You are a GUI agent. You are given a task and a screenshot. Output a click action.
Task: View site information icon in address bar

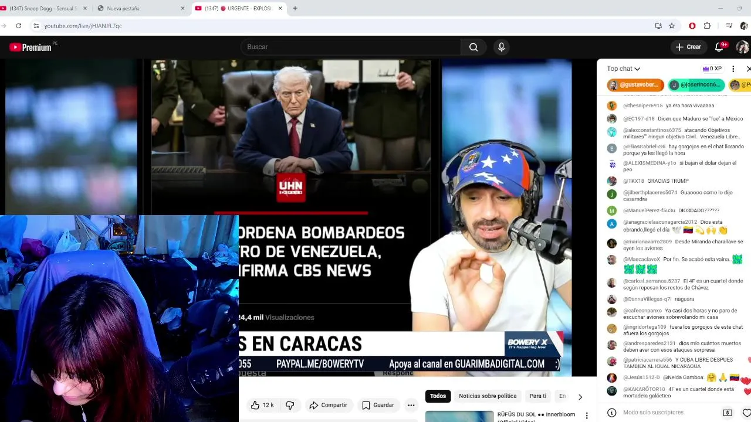pyautogui.click(x=36, y=26)
